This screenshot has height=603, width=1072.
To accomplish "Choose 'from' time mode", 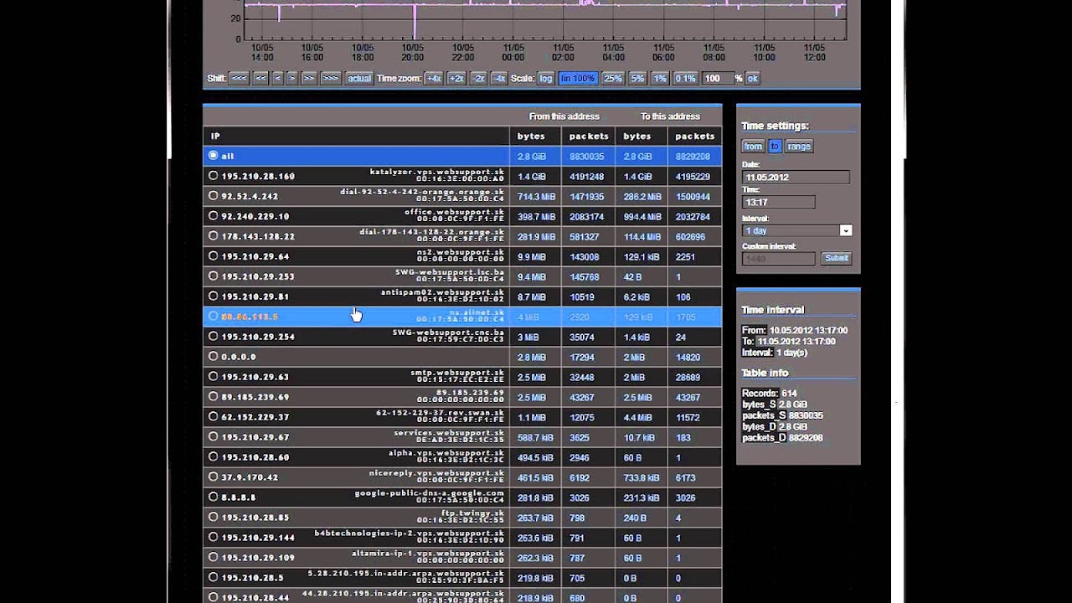I will (753, 146).
